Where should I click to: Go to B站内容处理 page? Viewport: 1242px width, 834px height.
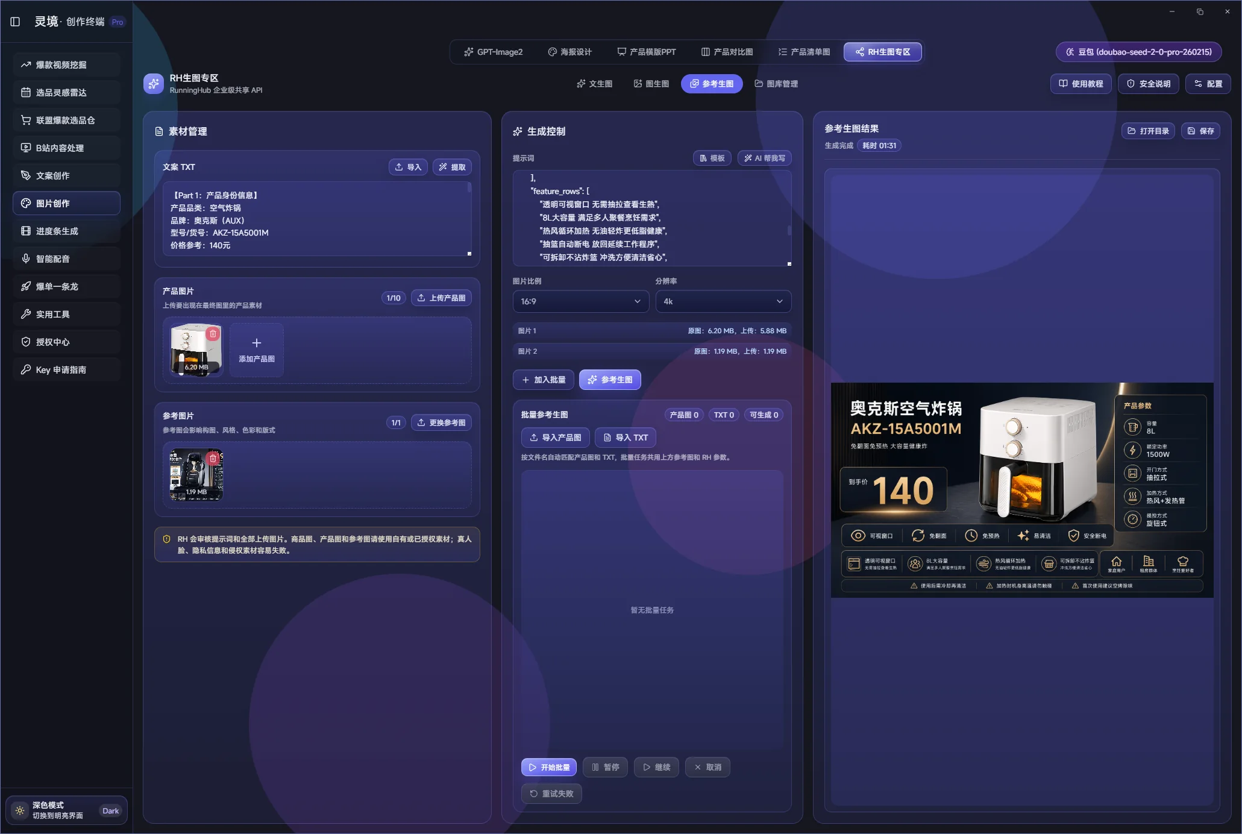tap(66, 148)
